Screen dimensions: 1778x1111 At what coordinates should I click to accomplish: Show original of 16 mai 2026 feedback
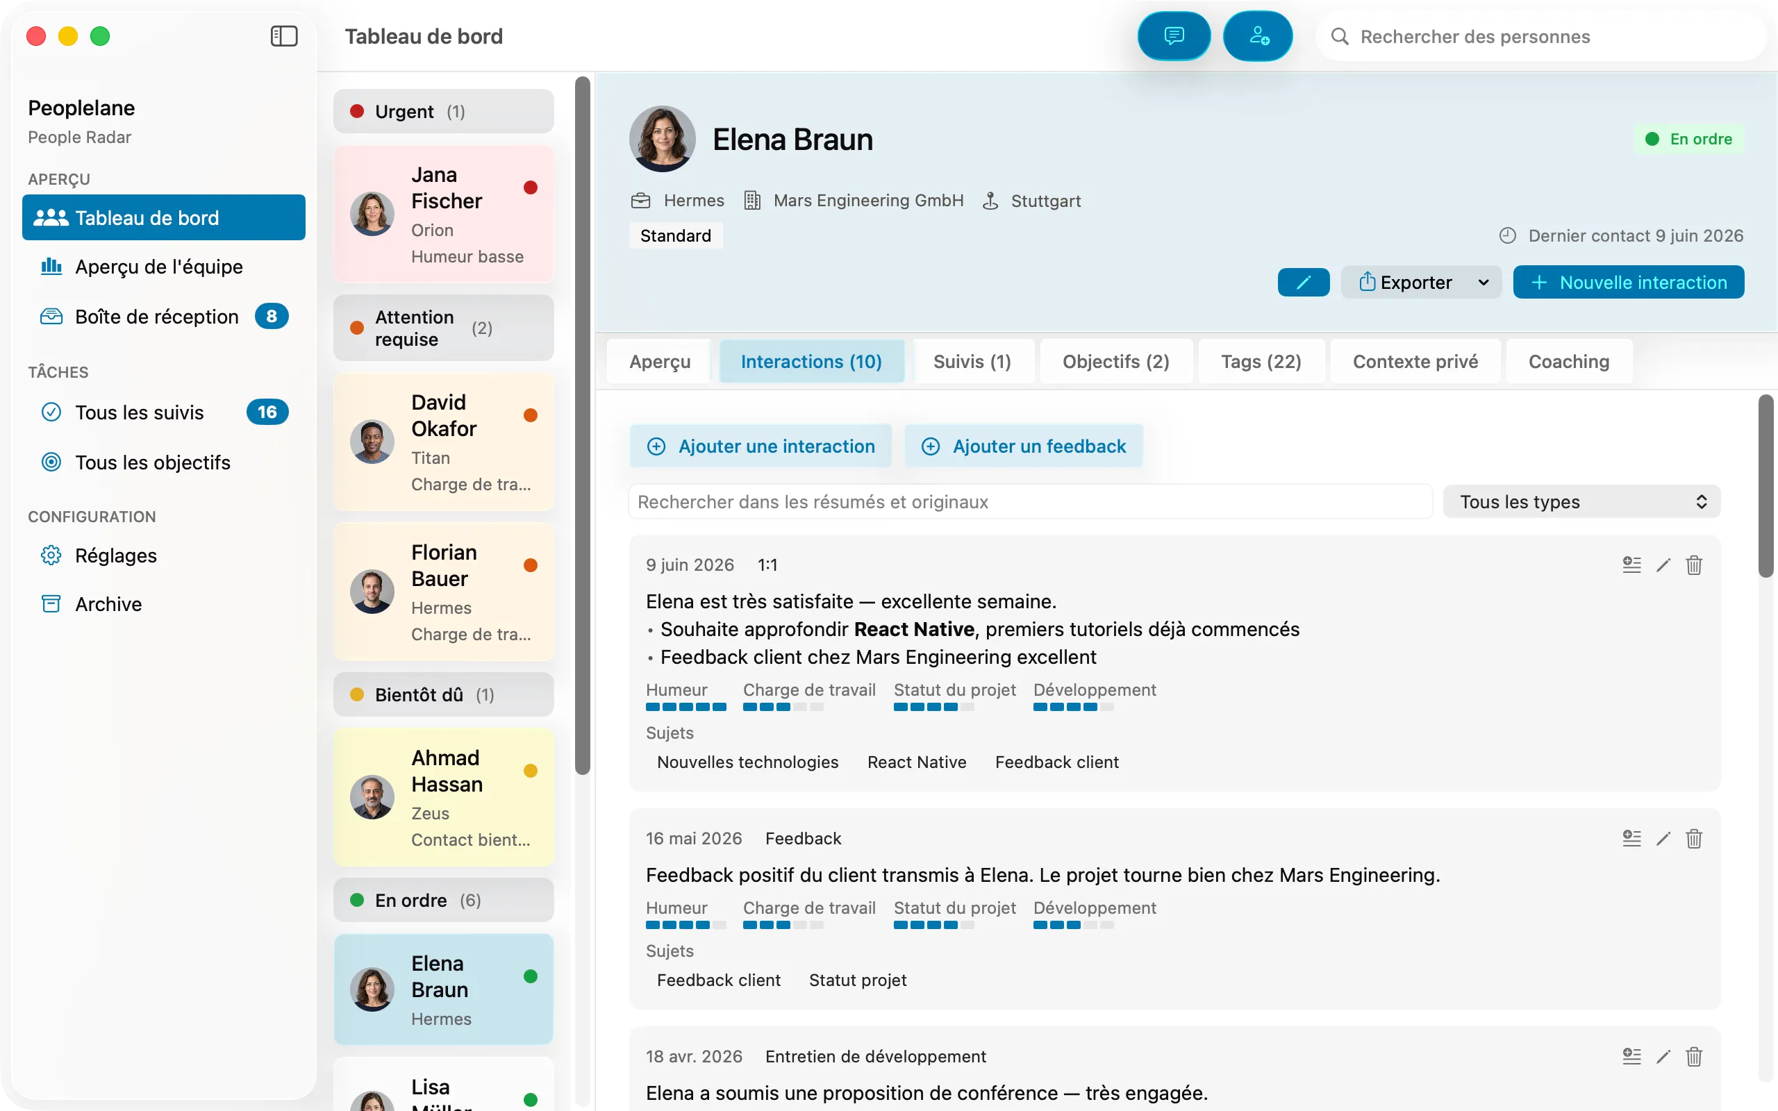(1631, 838)
